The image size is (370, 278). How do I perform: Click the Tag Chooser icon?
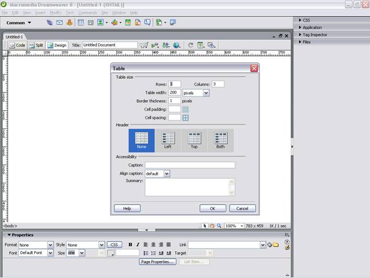(173, 23)
